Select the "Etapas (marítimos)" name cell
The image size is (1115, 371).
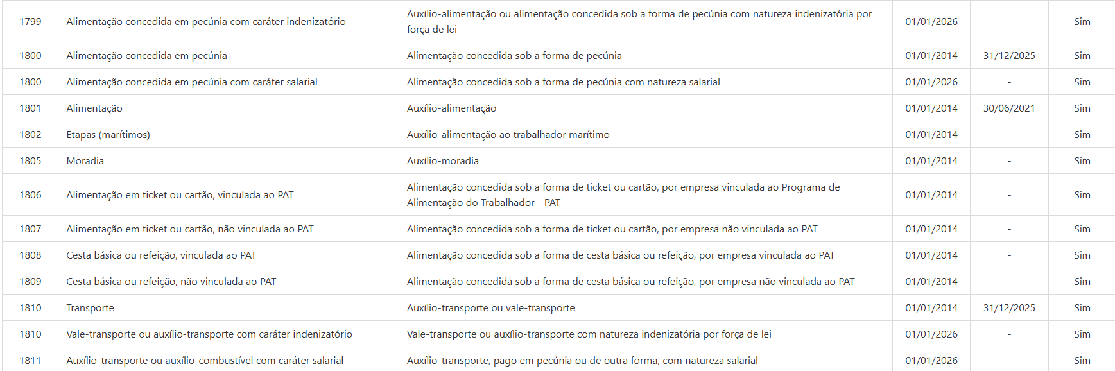108,135
